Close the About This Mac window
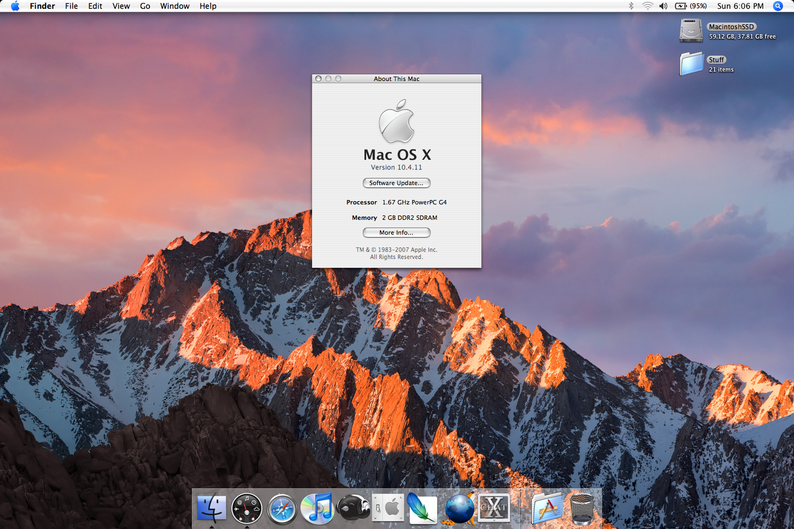The width and height of the screenshot is (794, 529). (318, 79)
